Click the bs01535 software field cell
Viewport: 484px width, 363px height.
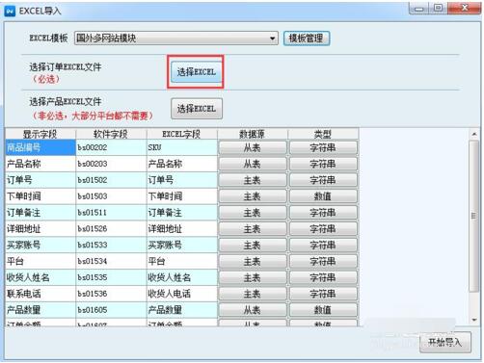pyautogui.click(x=111, y=277)
